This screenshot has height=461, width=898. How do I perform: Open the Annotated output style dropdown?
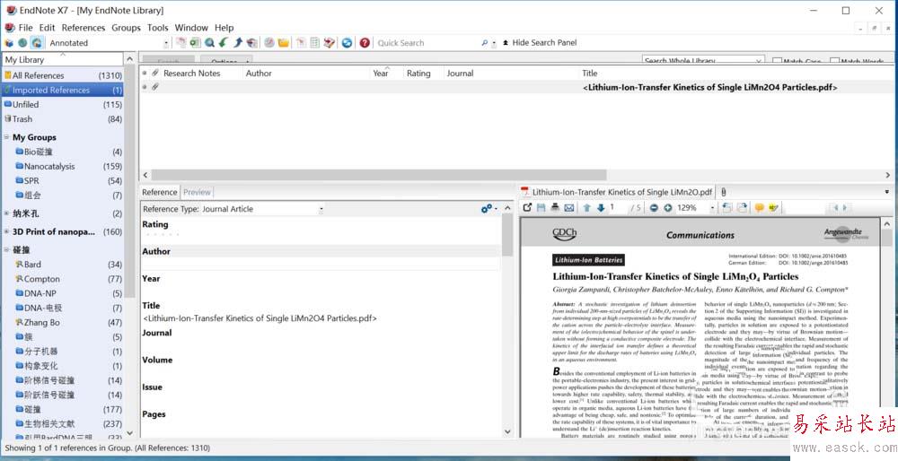pos(166,43)
